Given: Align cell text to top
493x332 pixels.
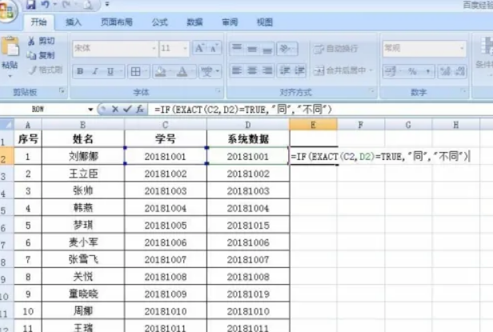Looking at the screenshot, I should (x=237, y=49).
